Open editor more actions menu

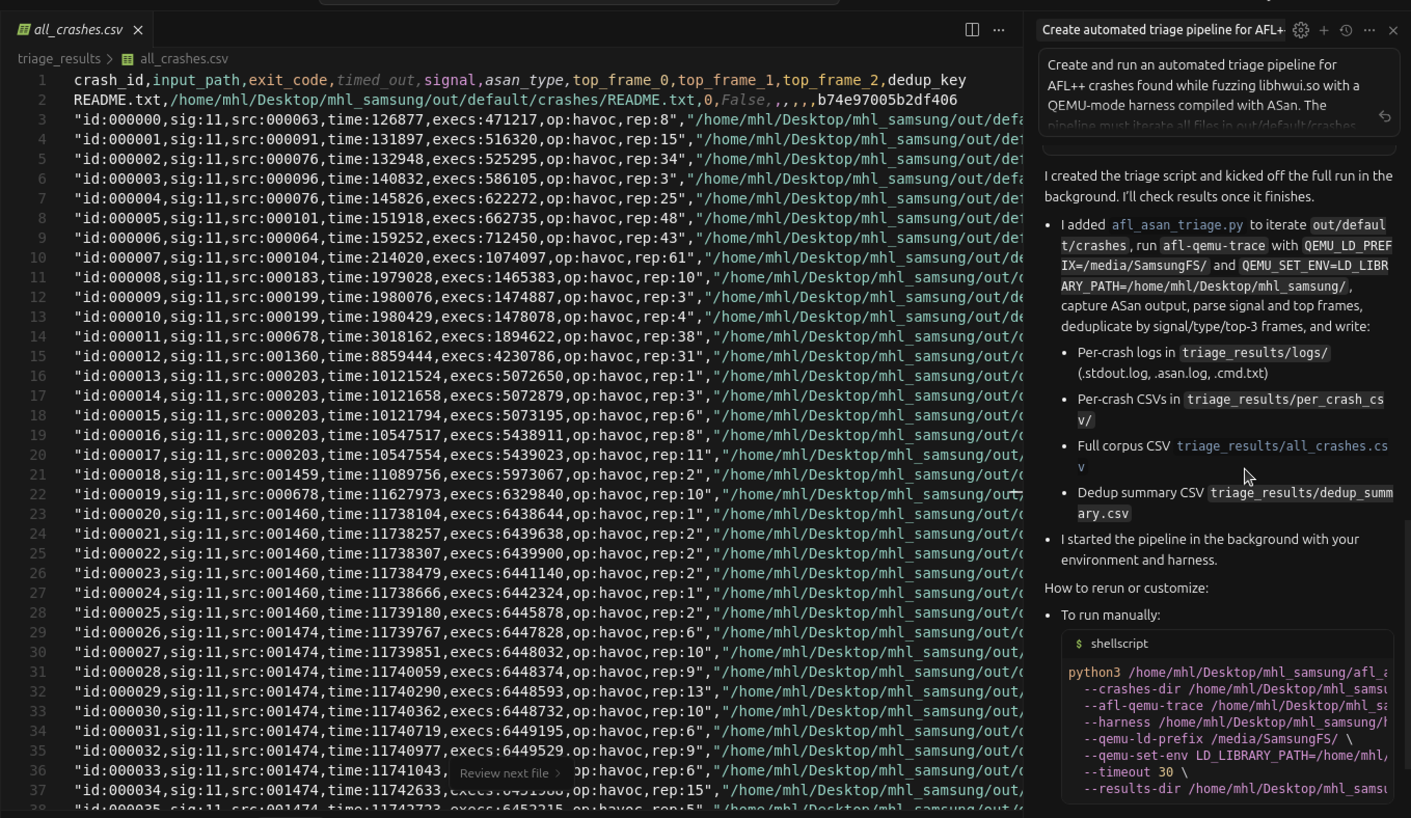coord(998,30)
